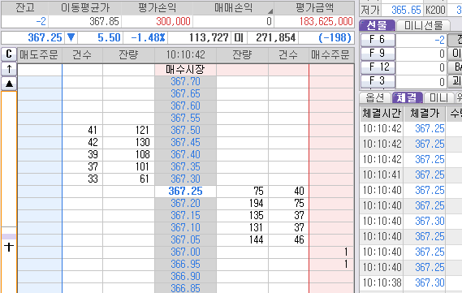
Task: Click price 367.30 in the ladder
Action: (185, 179)
